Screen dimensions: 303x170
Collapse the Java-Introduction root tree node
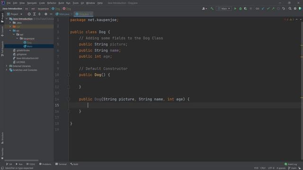(x=7, y=19)
